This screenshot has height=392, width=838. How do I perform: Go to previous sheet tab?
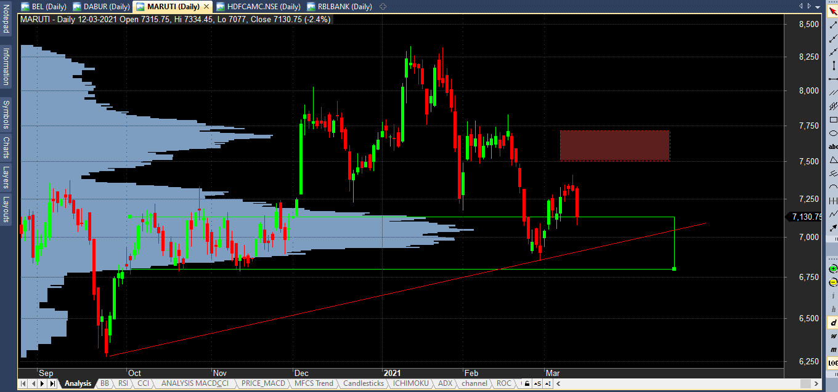click(33, 383)
